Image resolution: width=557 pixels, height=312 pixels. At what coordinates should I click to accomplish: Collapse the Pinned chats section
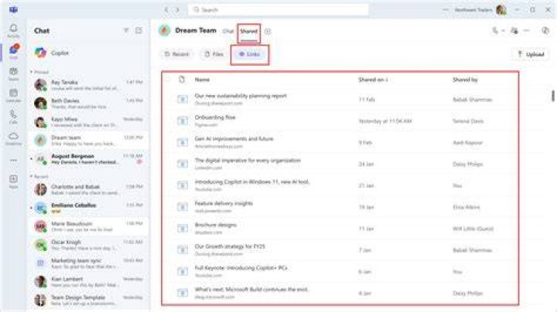[x=31, y=72]
